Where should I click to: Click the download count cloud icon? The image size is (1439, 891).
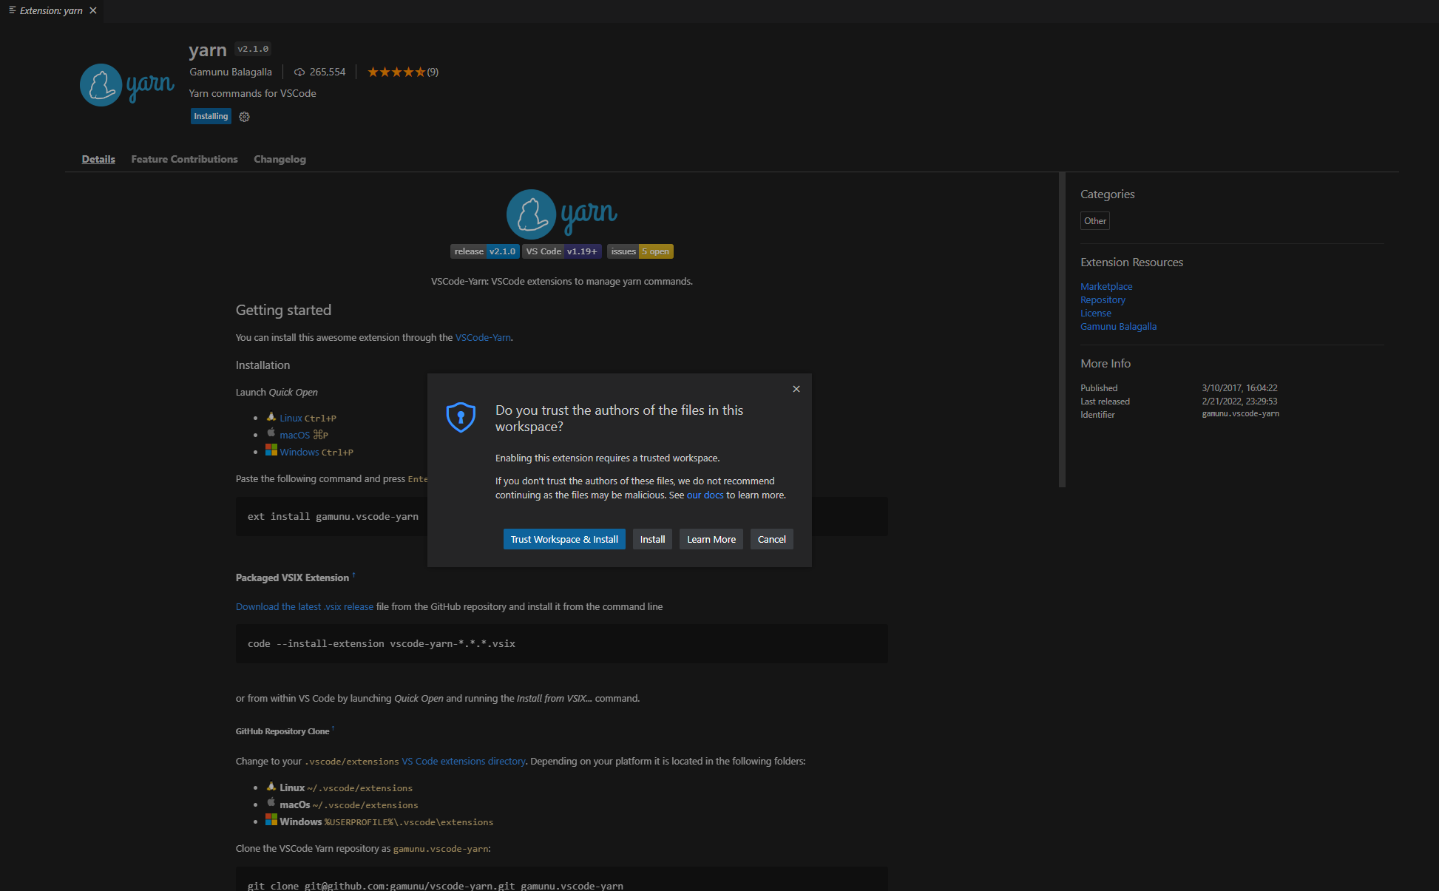(x=299, y=72)
